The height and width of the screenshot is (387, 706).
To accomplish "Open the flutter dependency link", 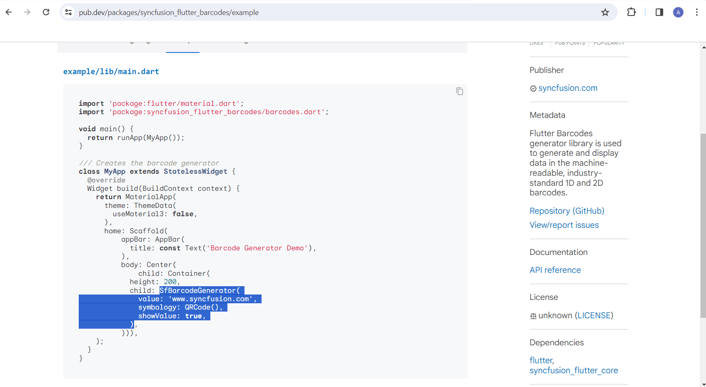I will 541,360.
